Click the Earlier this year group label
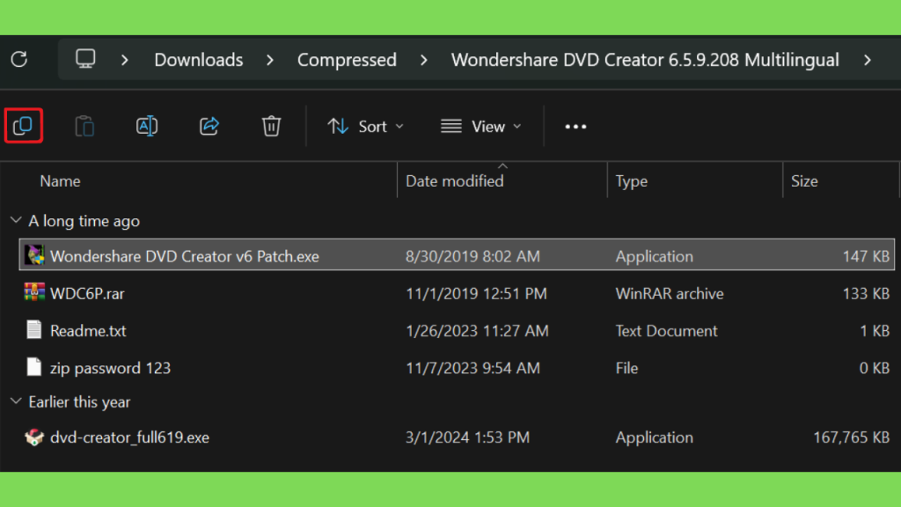This screenshot has width=901, height=507. click(x=79, y=401)
